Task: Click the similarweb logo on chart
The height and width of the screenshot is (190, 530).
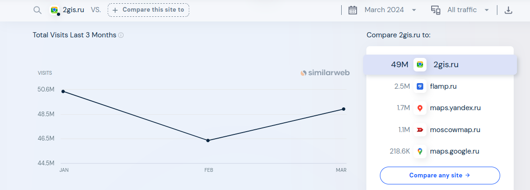Action: (325, 73)
